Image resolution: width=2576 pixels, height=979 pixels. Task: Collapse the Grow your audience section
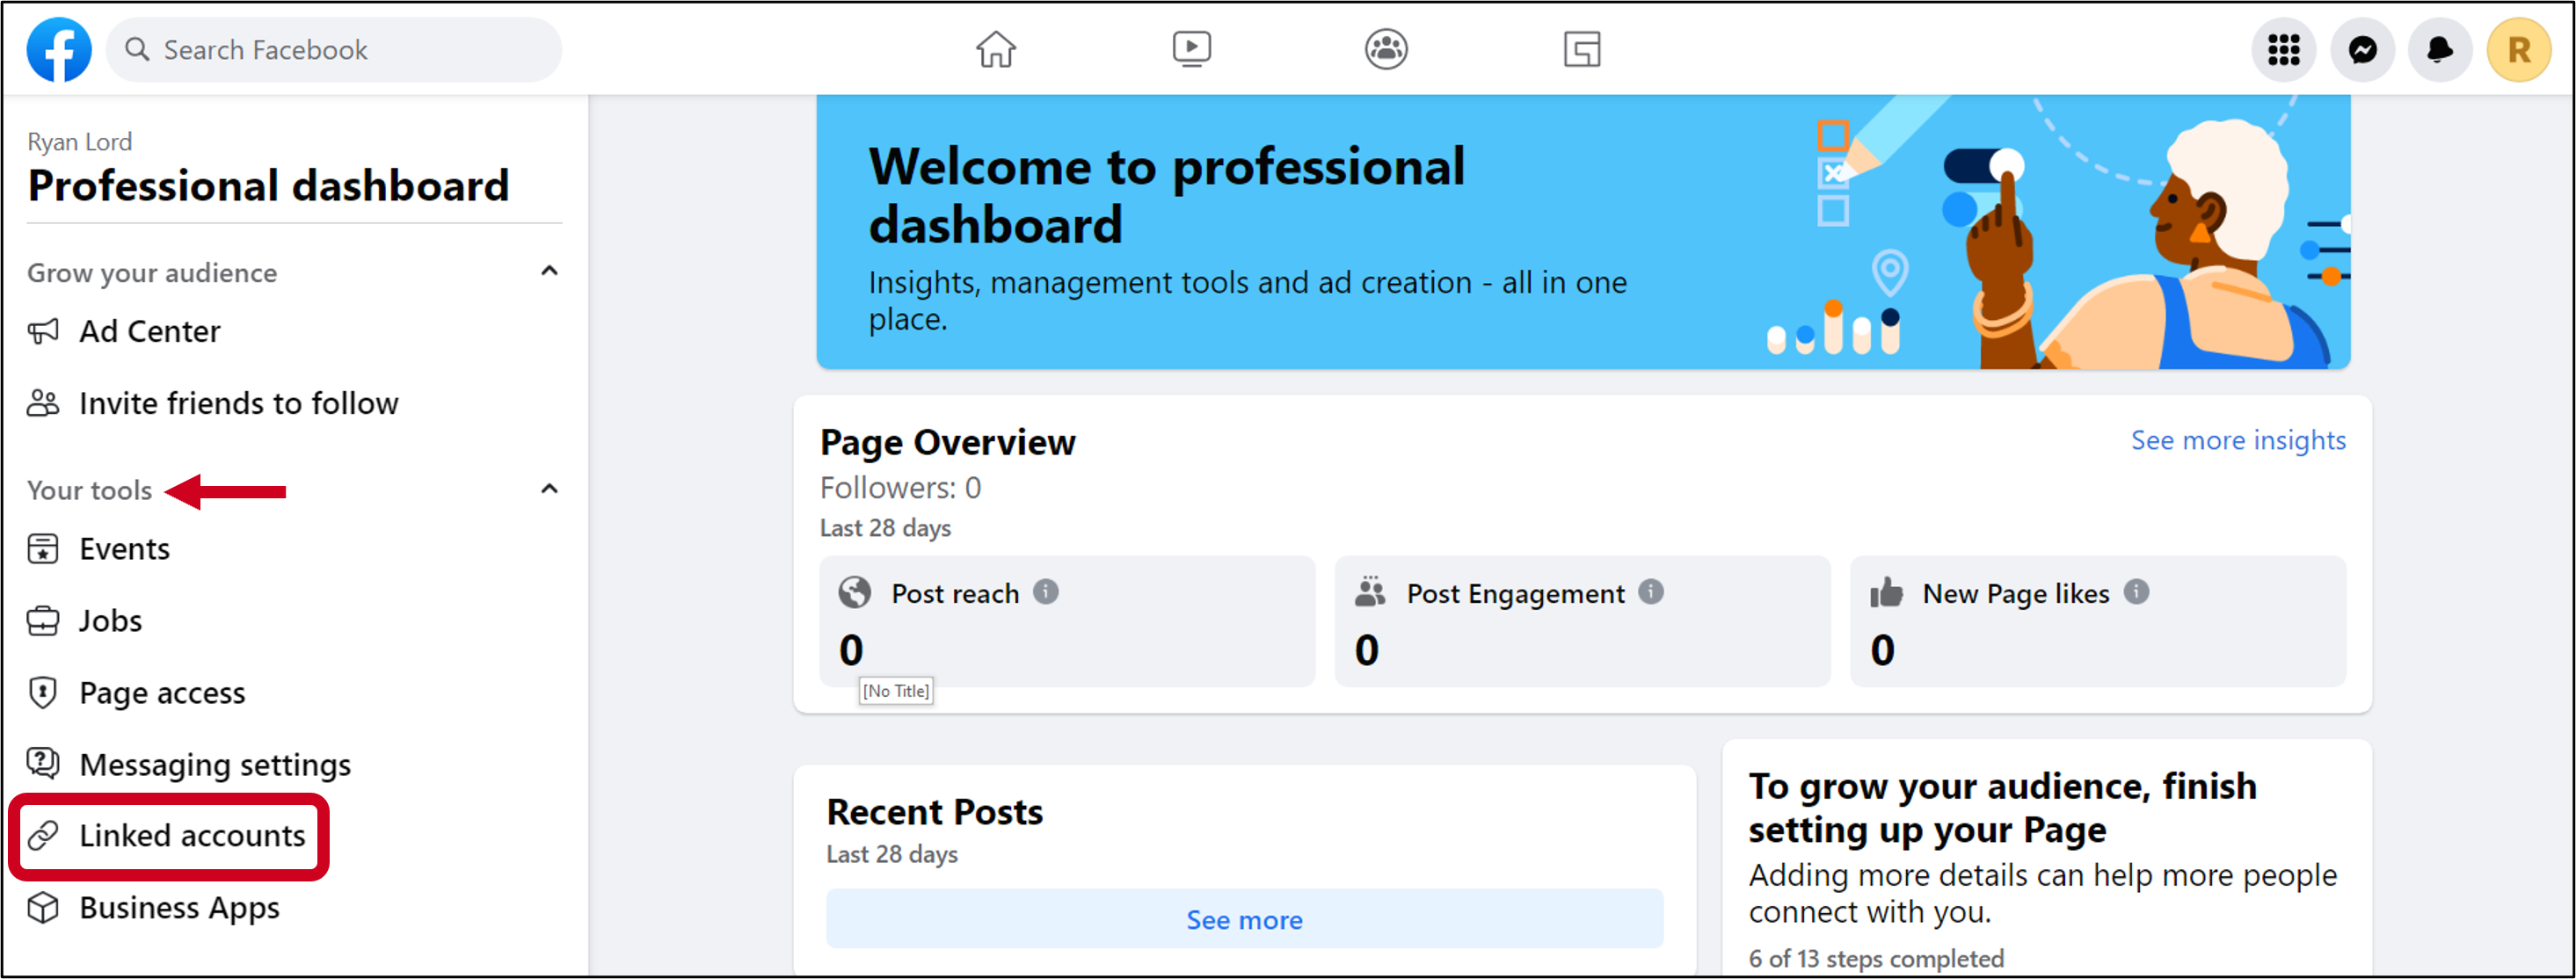click(x=549, y=271)
